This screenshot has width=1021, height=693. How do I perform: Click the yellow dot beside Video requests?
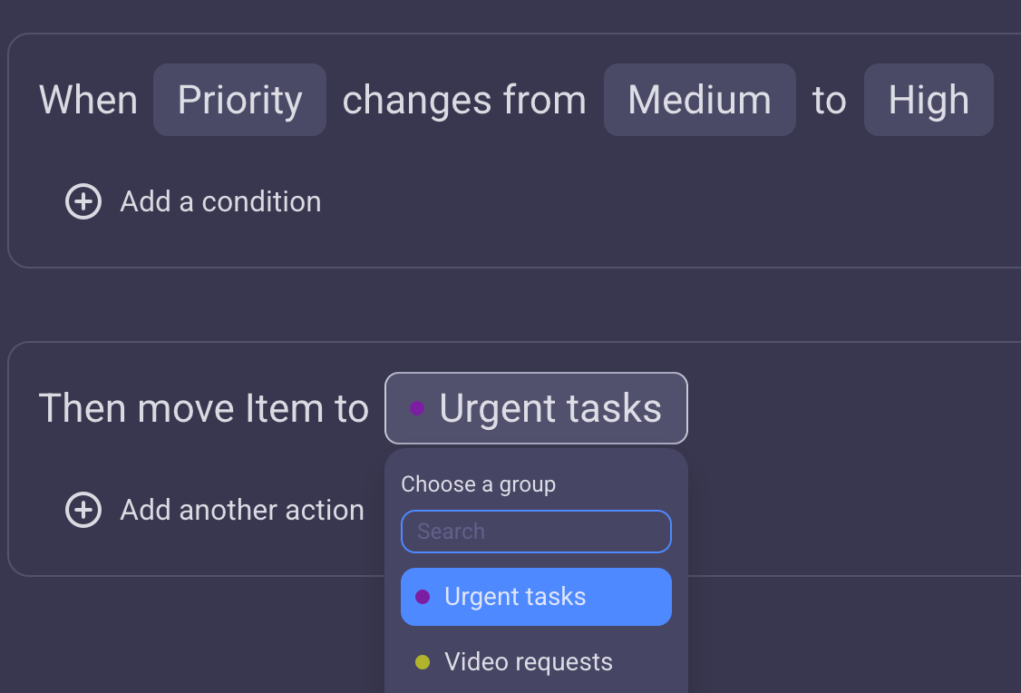[423, 662]
